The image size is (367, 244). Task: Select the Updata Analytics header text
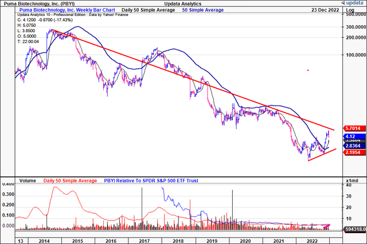183,4
